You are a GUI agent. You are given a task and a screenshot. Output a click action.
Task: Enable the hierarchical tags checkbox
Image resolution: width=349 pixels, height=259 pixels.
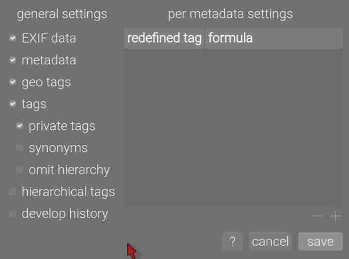click(x=13, y=191)
